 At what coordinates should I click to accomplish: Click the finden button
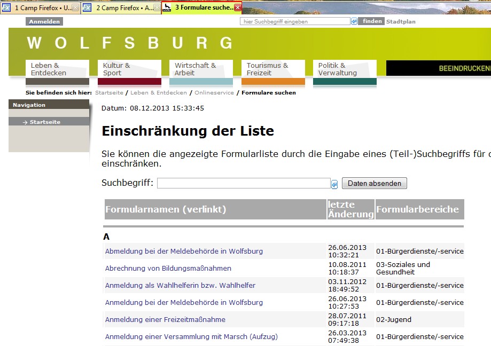coord(372,21)
